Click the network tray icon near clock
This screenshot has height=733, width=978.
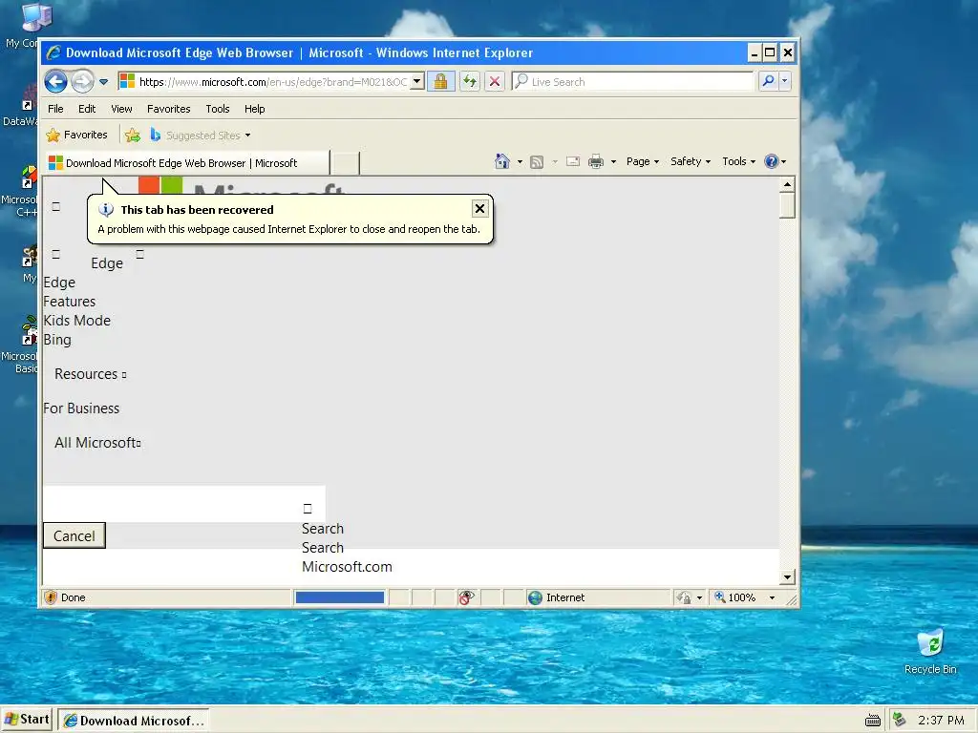pos(899,720)
